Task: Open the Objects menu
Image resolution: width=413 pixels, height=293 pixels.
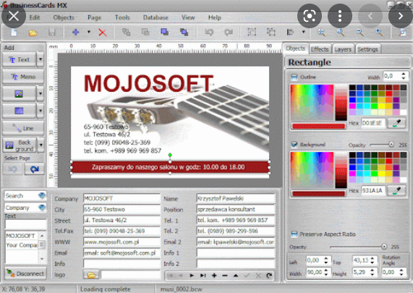Action: [x=64, y=17]
